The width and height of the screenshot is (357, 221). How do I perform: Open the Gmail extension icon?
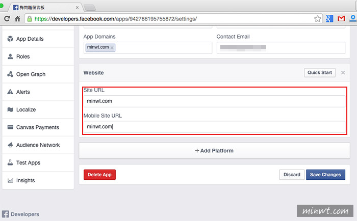point(341,19)
